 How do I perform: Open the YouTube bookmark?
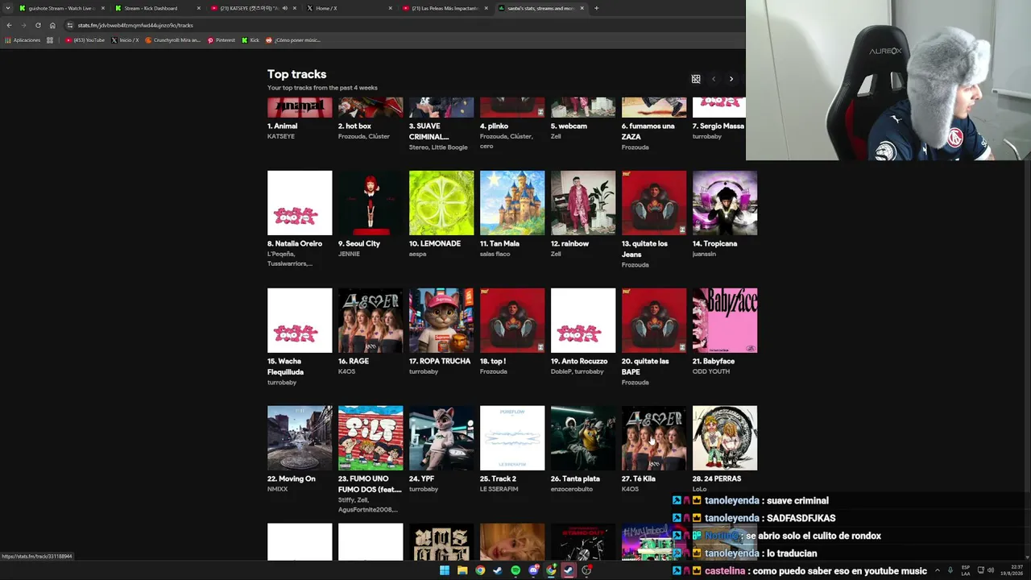pyautogui.click(x=85, y=40)
